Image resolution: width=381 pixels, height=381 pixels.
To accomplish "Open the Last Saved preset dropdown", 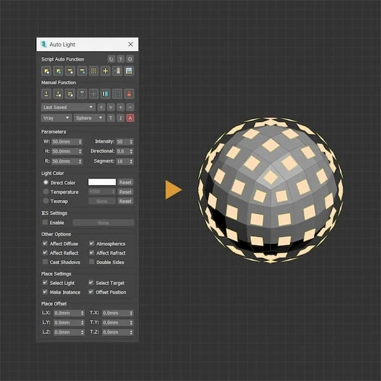I will point(68,107).
